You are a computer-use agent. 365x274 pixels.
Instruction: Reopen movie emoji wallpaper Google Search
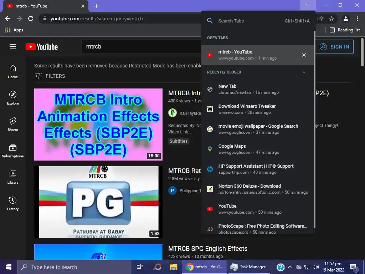(x=257, y=129)
